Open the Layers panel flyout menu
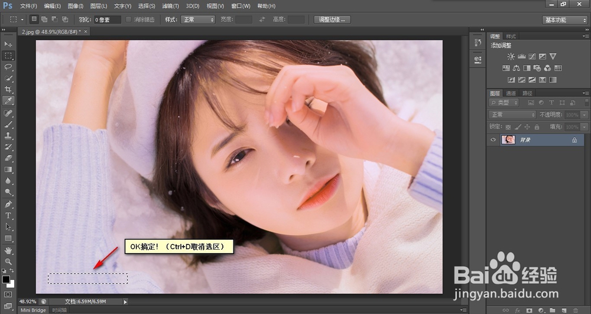 click(x=585, y=93)
